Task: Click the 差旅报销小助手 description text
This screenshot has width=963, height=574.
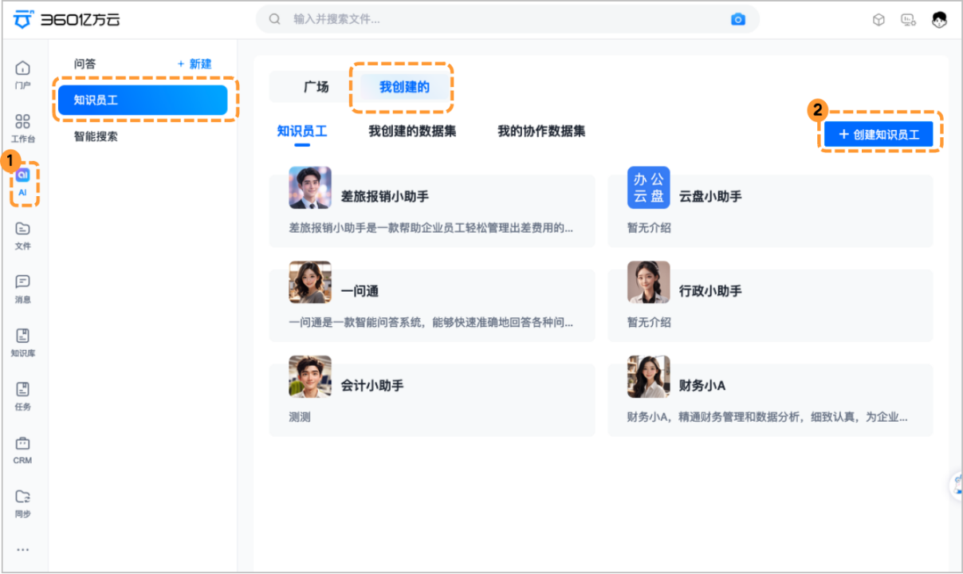Action: (430, 228)
